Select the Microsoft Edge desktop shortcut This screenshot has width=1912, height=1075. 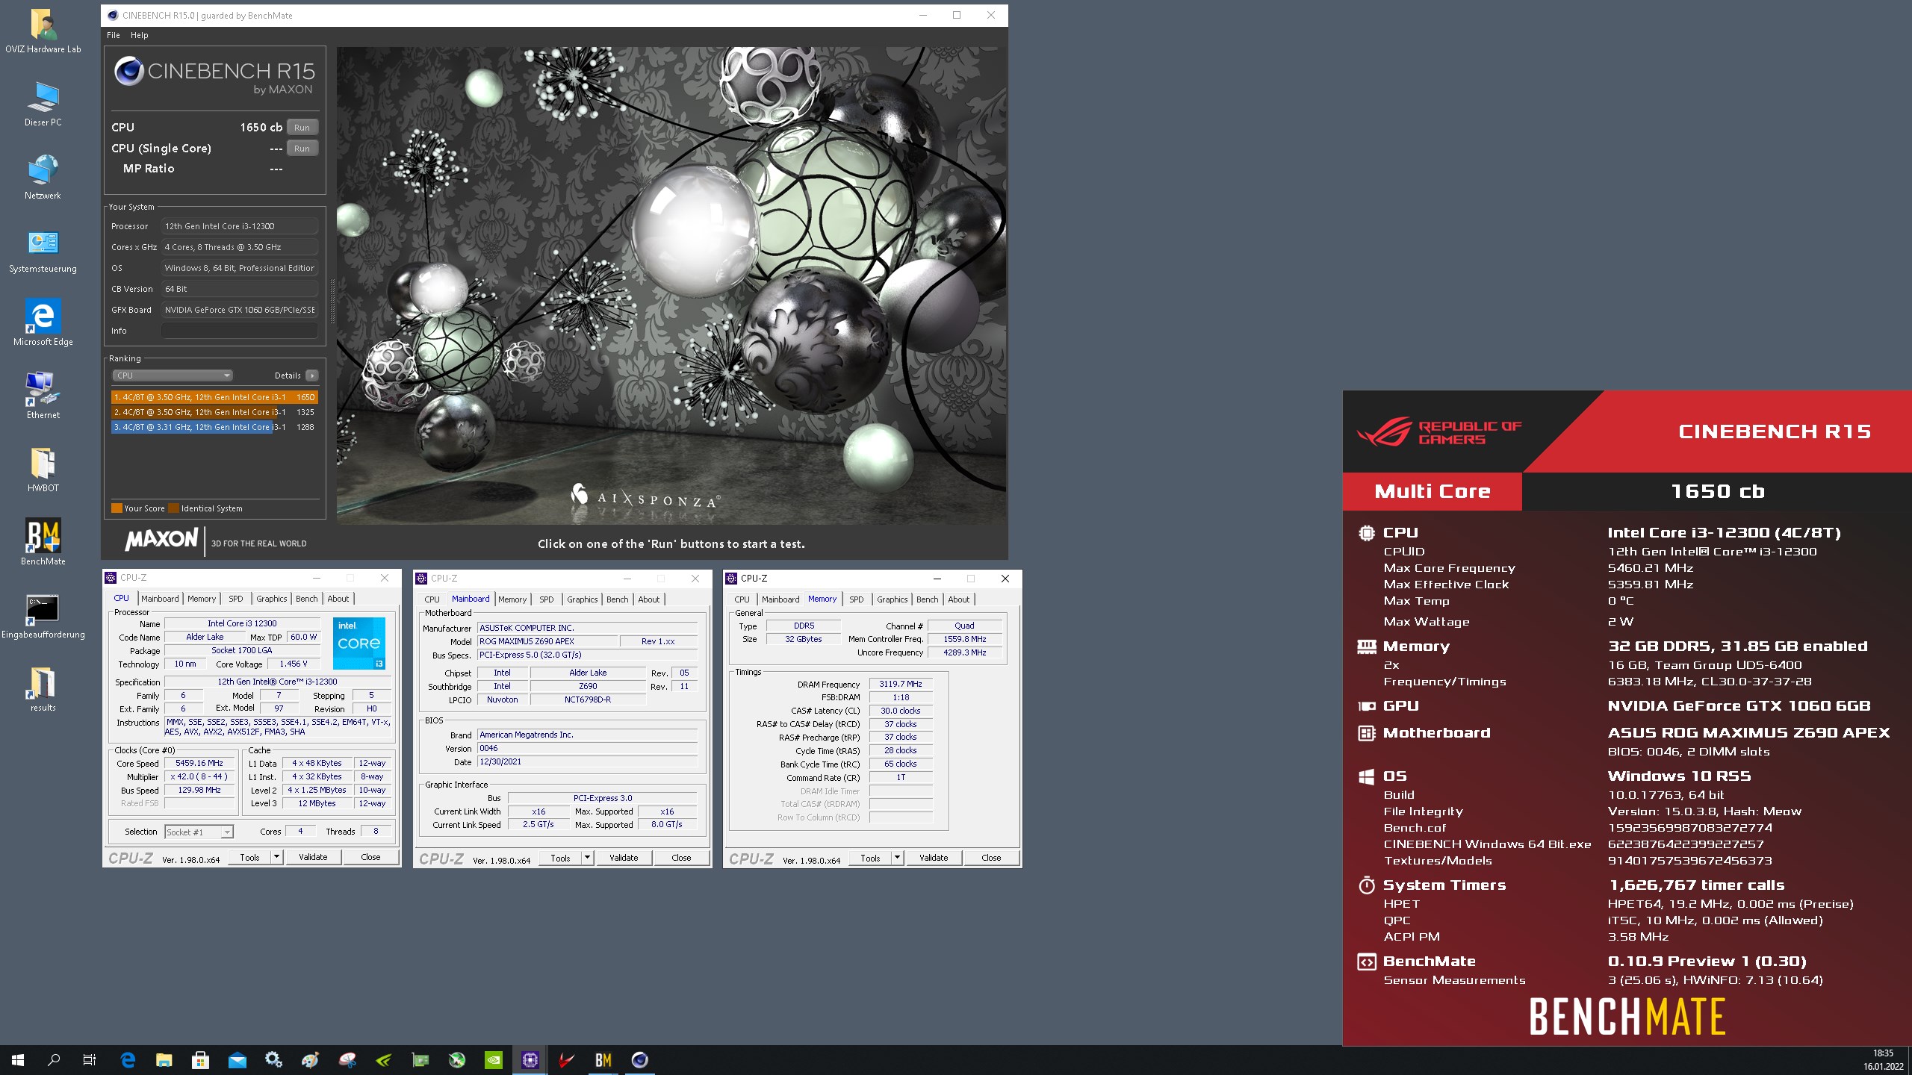coord(43,324)
